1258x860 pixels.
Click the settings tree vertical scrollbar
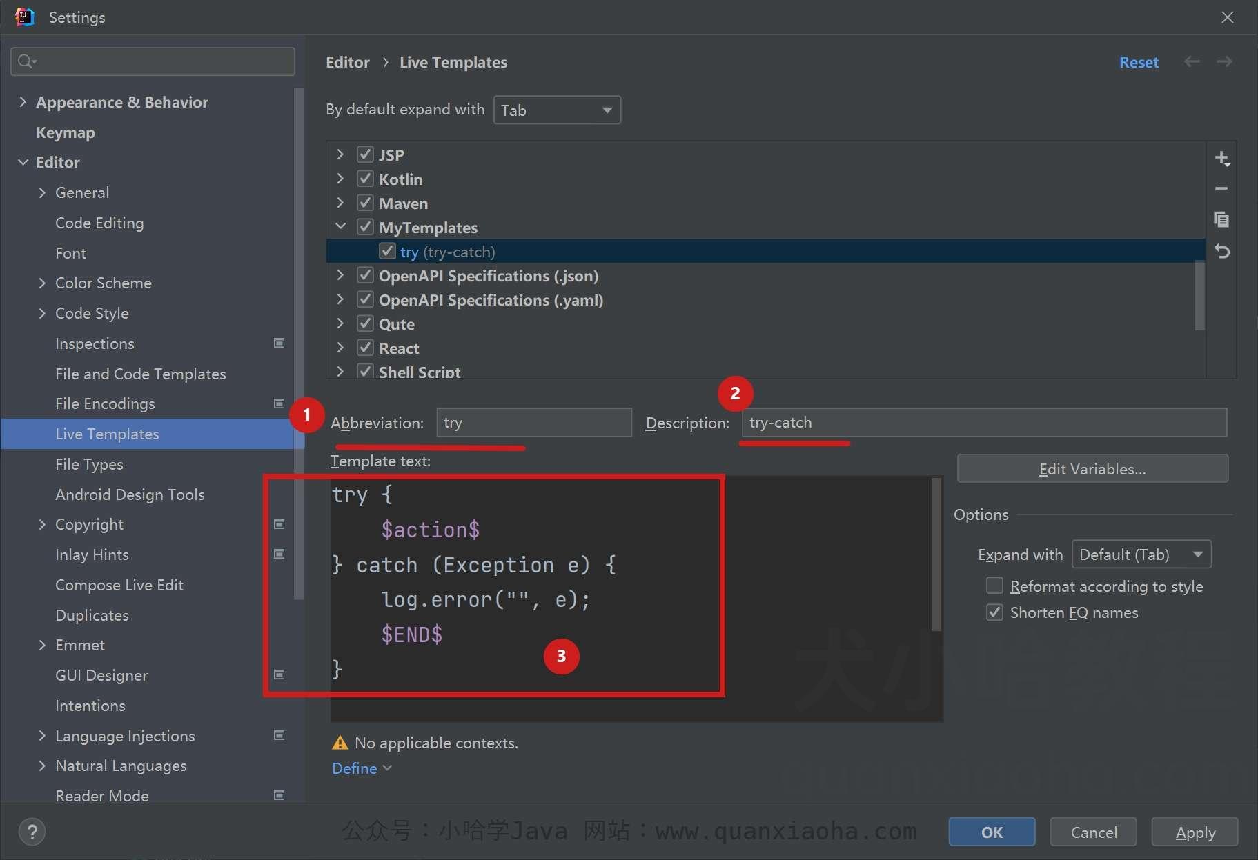pyautogui.click(x=298, y=343)
